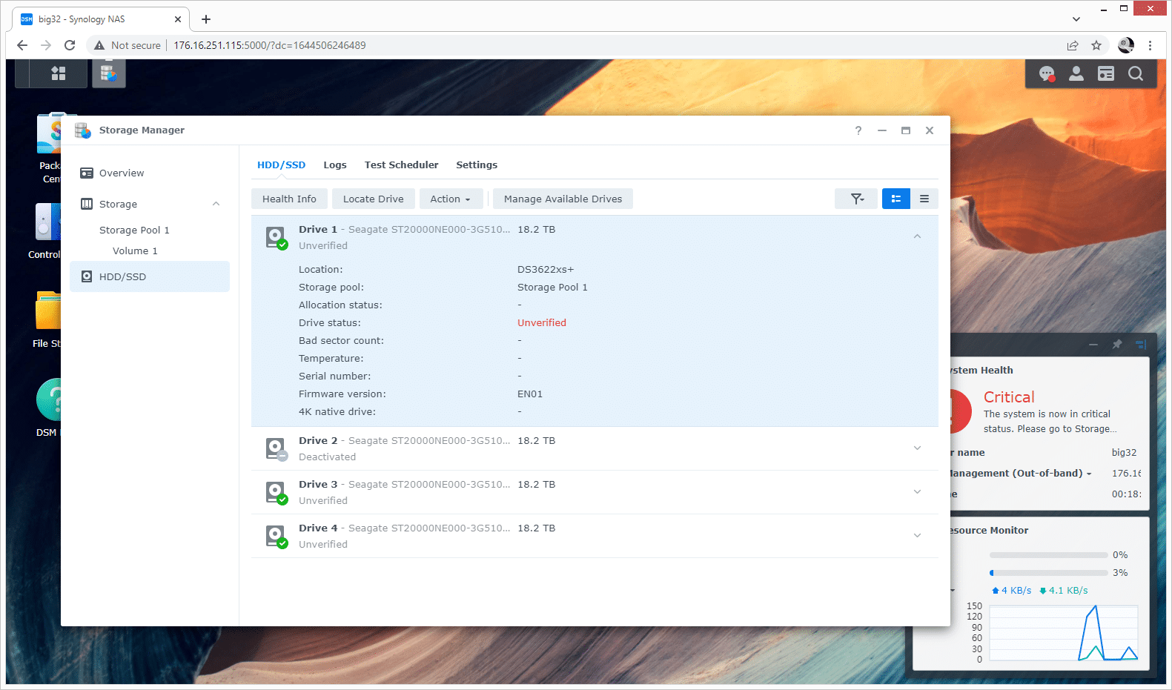Collapse Drive 1 details chevron
1172x690 pixels.
[x=917, y=236]
